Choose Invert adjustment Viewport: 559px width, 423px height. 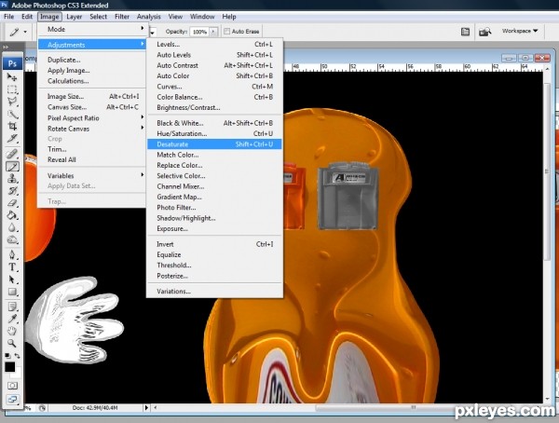point(214,244)
